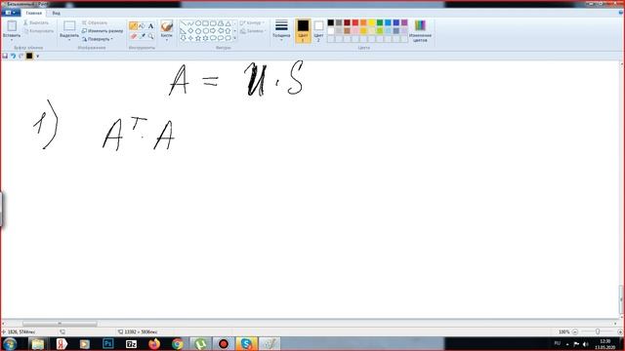Image resolution: width=625 pixels, height=351 pixels.
Task: Click the vertical scrollbar thumb
Action: point(621,299)
